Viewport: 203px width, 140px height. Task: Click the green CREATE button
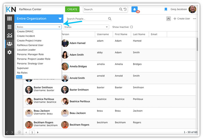pos(72,9)
